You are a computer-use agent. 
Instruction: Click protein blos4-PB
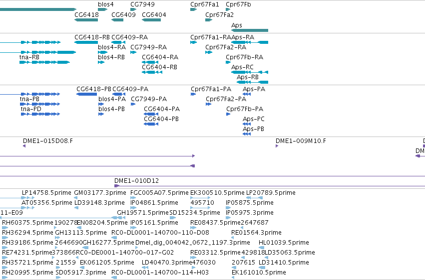101,114
